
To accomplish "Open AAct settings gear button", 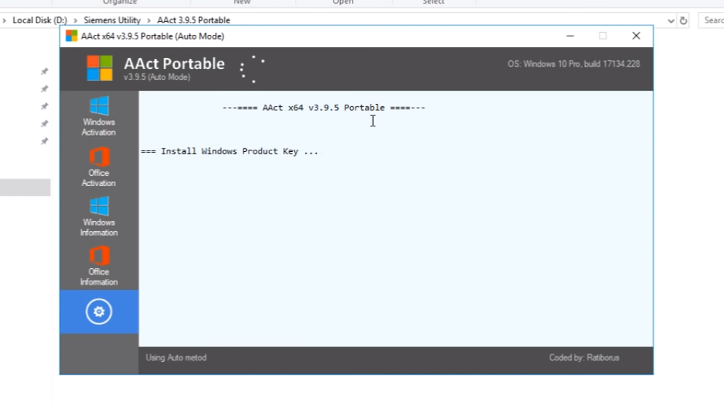I will click(99, 312).
